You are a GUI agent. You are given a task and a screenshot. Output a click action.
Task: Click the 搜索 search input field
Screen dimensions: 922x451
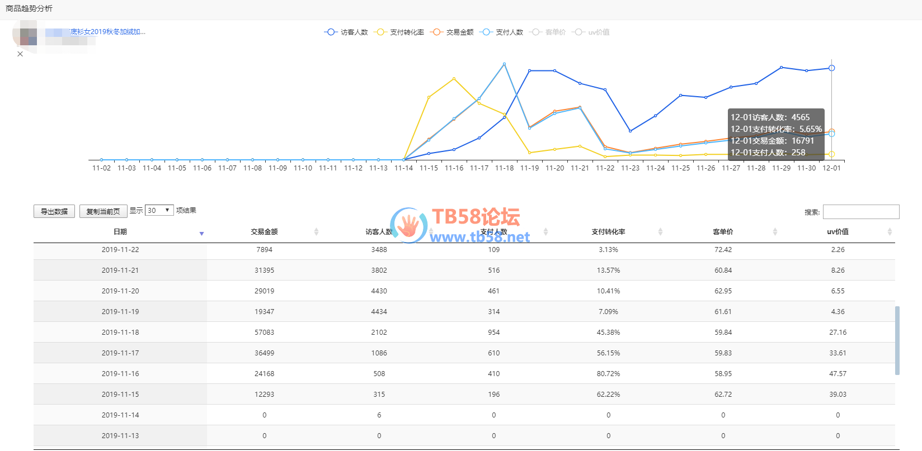(x=860, y=212)
